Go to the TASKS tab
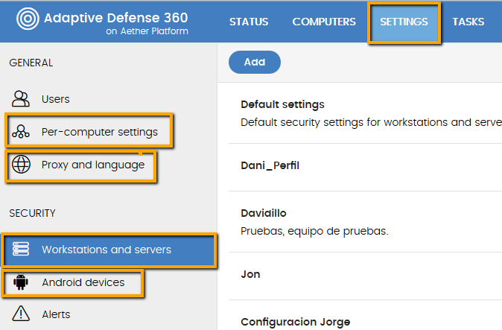This screenshot has height=330, width=502. coord(468,22)
